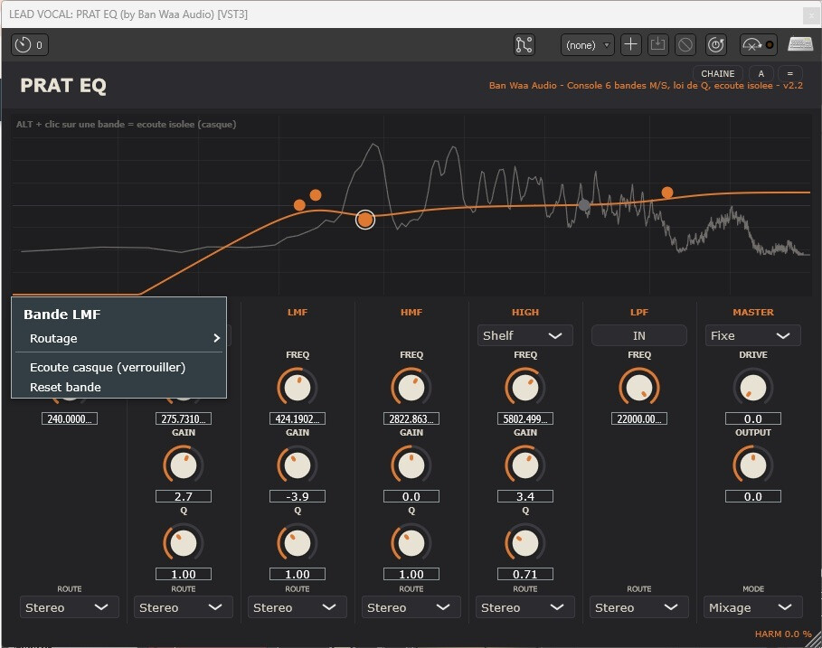The height and width of the screenshot is (648, 822).
Task: Open the MASTER Fixe dropdown
Action: [x=752, y=336]
